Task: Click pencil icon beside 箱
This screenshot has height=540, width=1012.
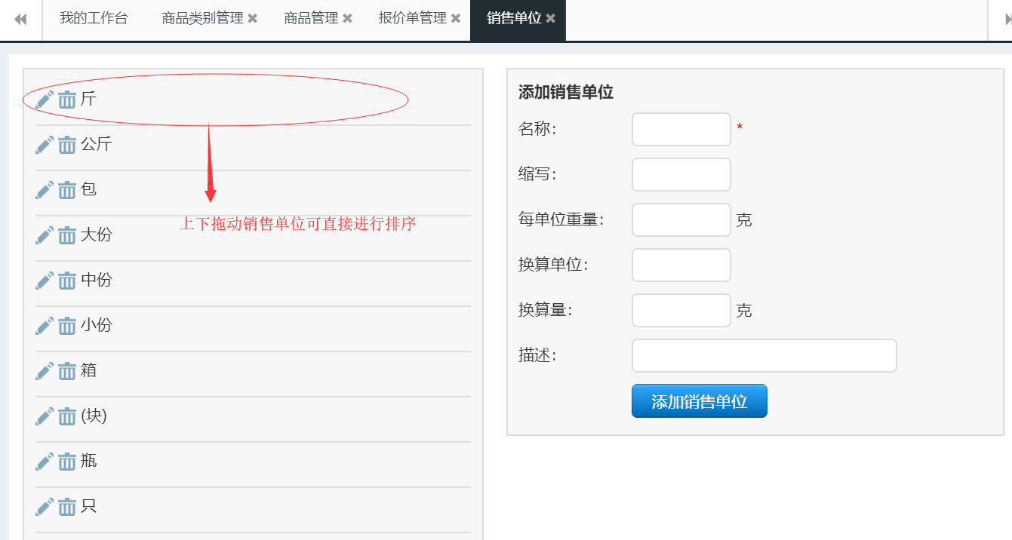Action: [45, 371]
